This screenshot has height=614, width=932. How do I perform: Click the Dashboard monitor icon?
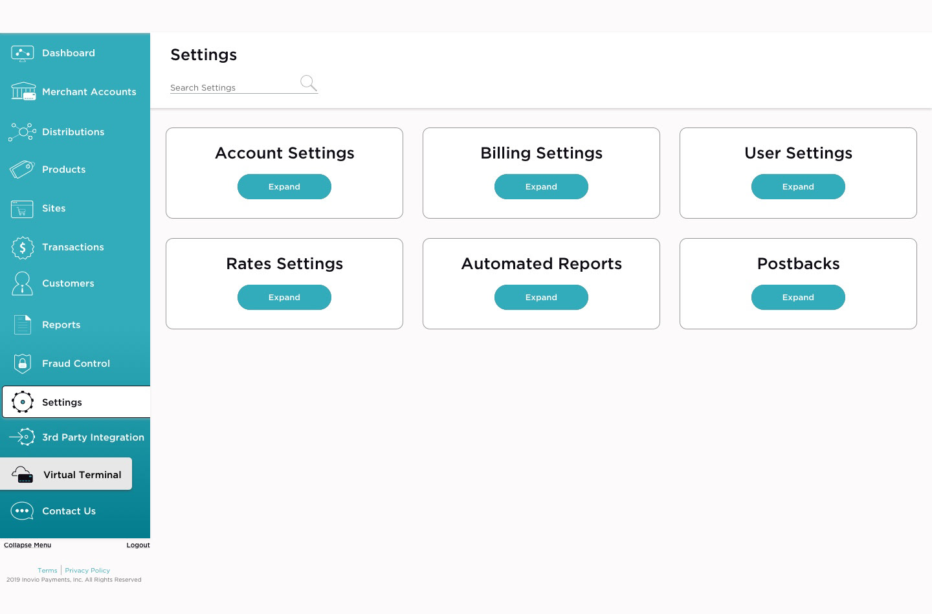coord(23,53)
